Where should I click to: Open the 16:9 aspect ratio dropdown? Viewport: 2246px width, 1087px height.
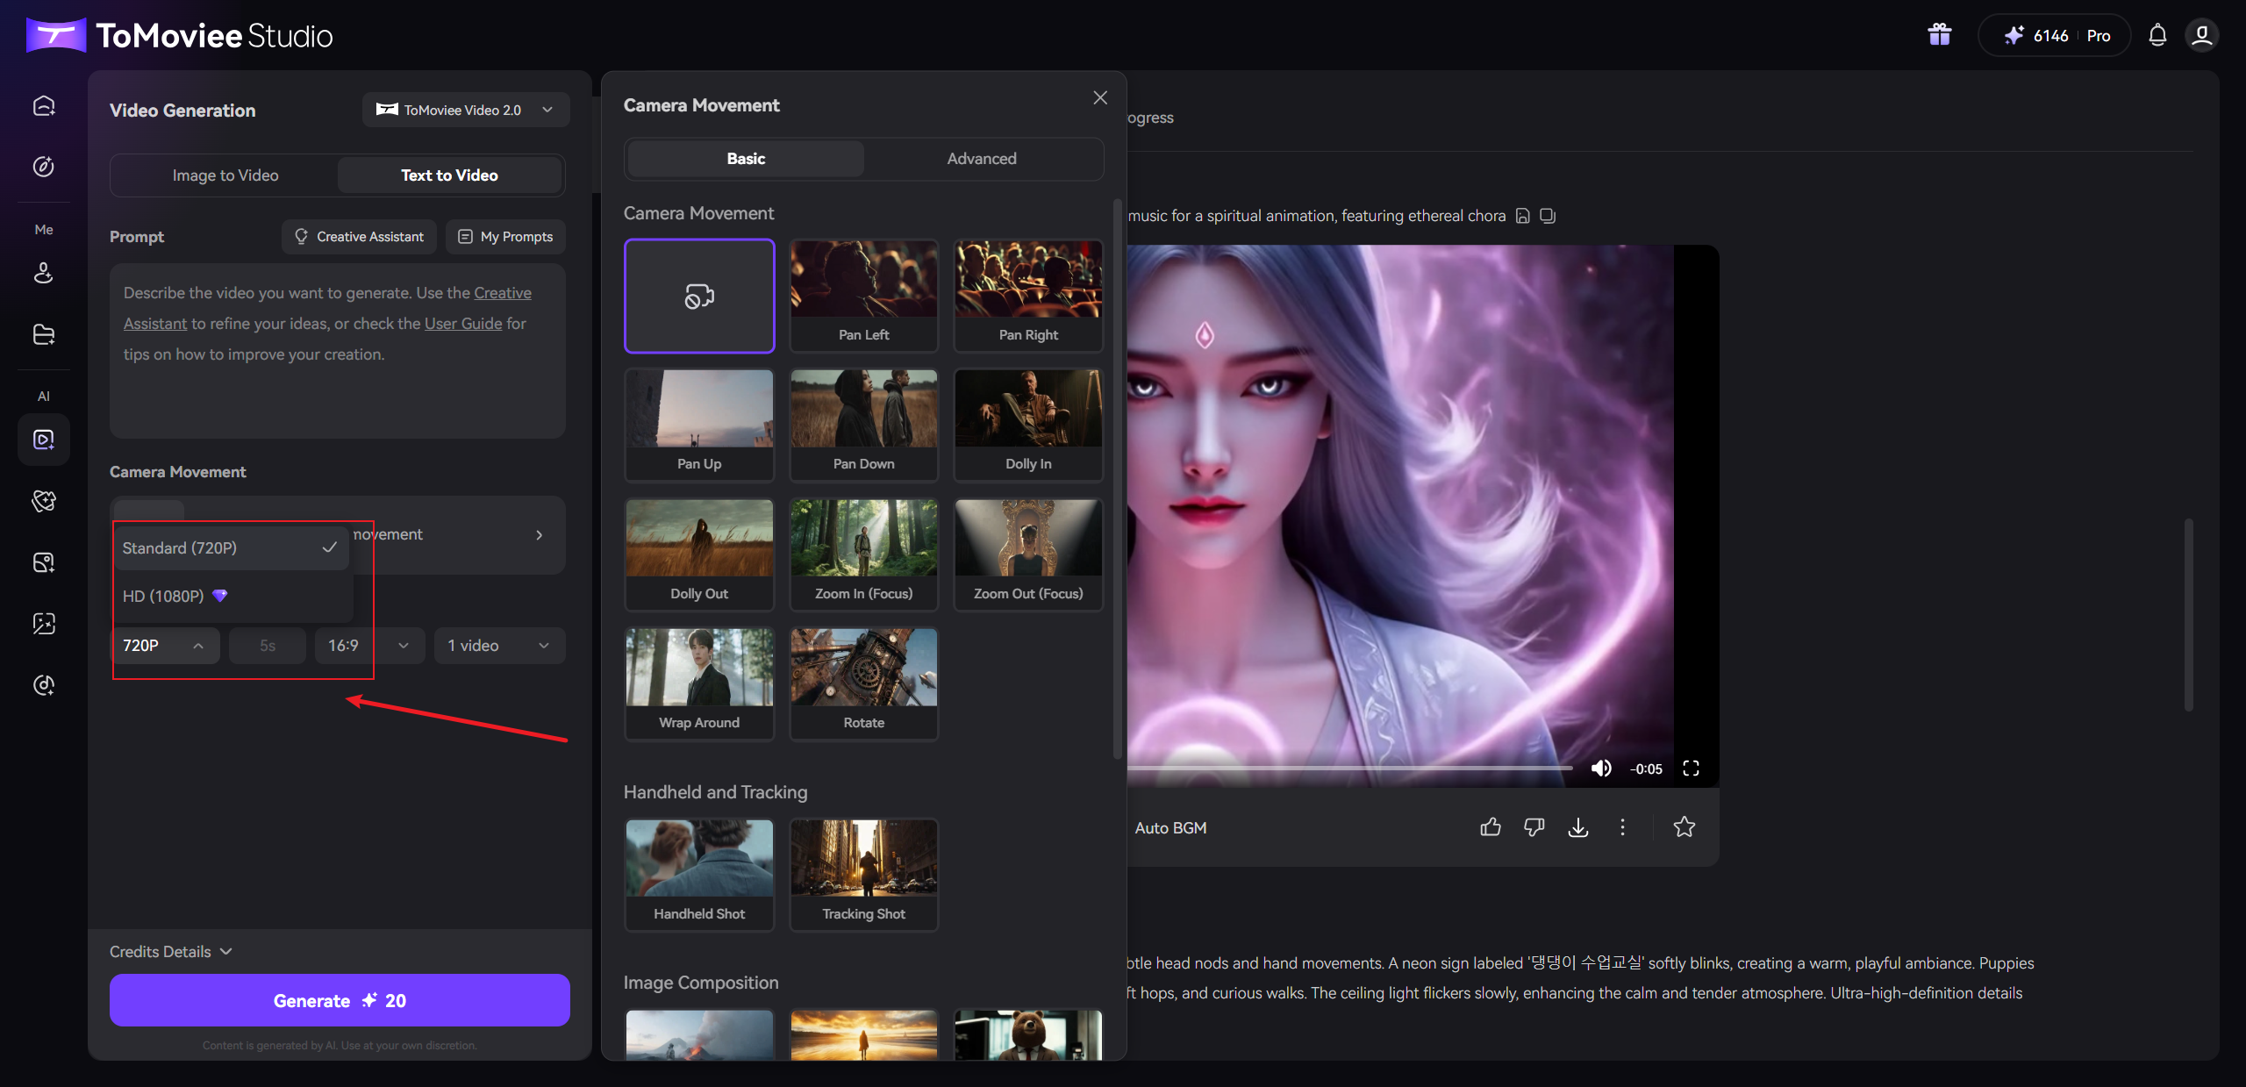[369, 646]
